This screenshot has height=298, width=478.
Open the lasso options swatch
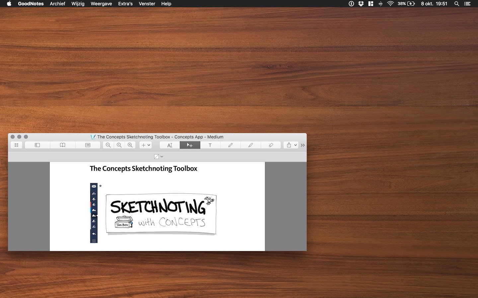pyautogui.click(x=156, y=157)
